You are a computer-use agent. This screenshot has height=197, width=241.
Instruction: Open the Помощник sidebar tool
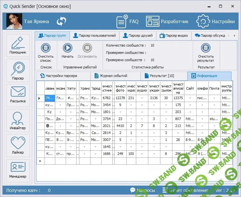(18, 45)
